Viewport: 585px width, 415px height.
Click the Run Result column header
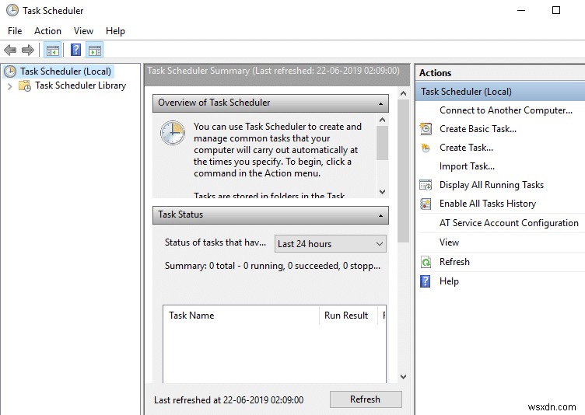(x=349, y=316)
